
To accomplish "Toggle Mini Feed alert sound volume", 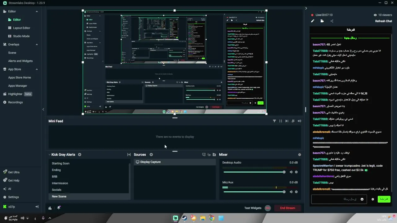I will click(x=299, y=121).
